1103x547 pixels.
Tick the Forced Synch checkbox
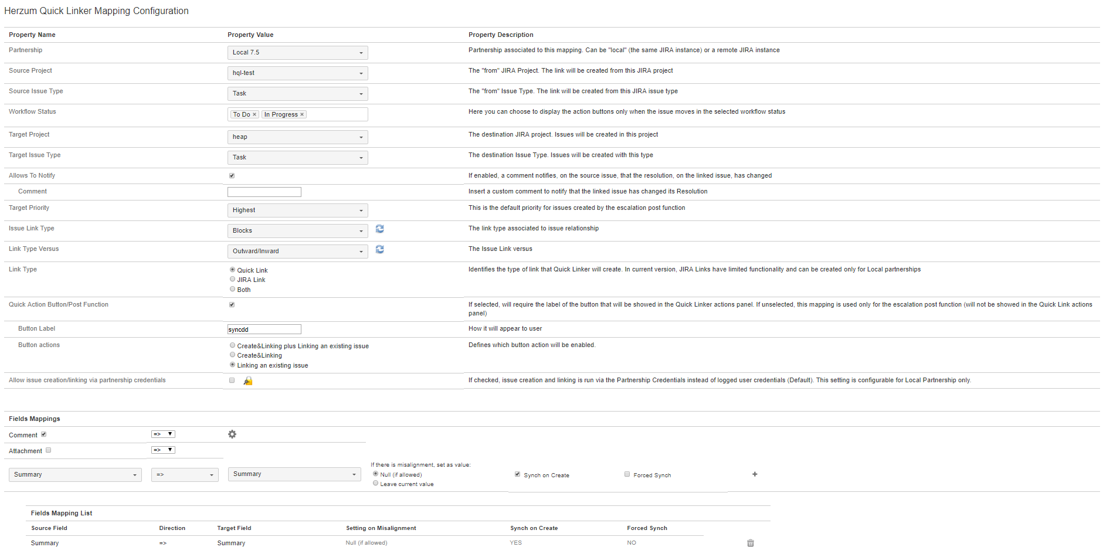coord(627,474)
